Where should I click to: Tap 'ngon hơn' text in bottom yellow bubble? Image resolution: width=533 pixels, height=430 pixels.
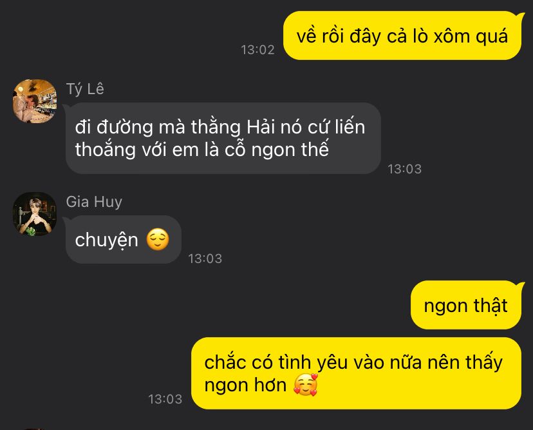245,386
